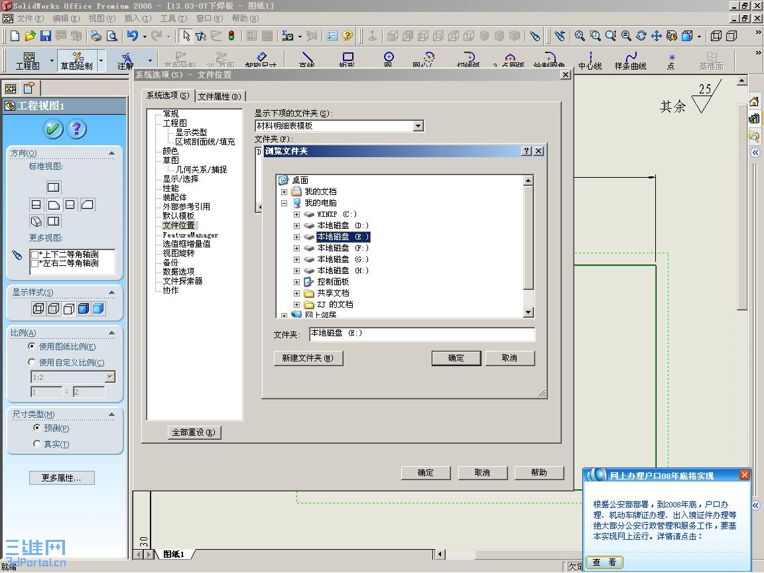
Task: Toggle the 上下二等角轴测 checkbox
Action: (34, 255)
